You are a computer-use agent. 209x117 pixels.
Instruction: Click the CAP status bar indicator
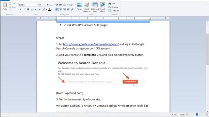(x=174, y=115)
